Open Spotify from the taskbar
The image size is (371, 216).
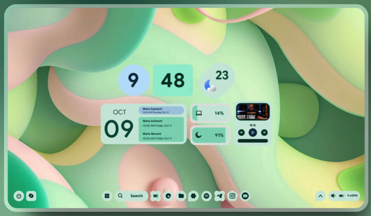(x=206, y=196)
